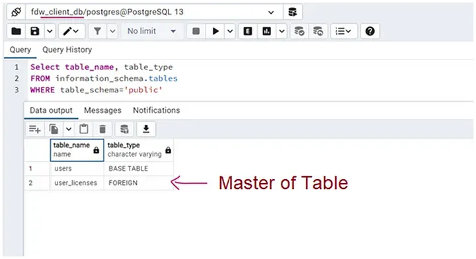
Task: Click the Paste clipboard icon
Action: (x=84, y=129)
